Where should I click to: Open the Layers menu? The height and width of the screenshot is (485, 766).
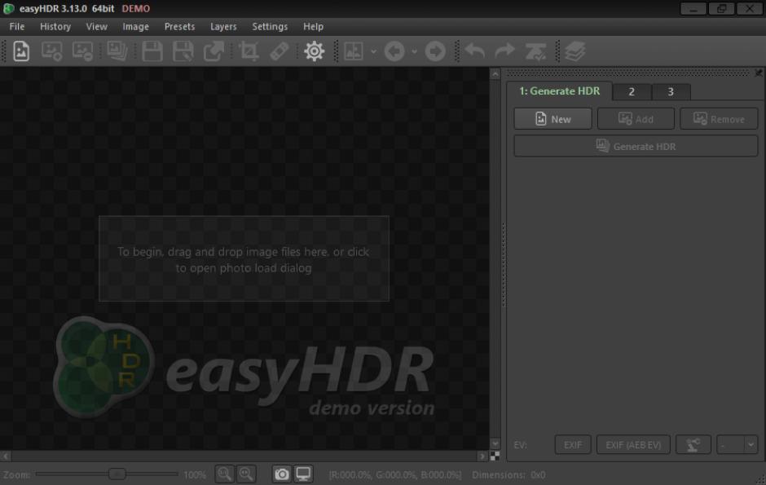[x=223, y=26]
